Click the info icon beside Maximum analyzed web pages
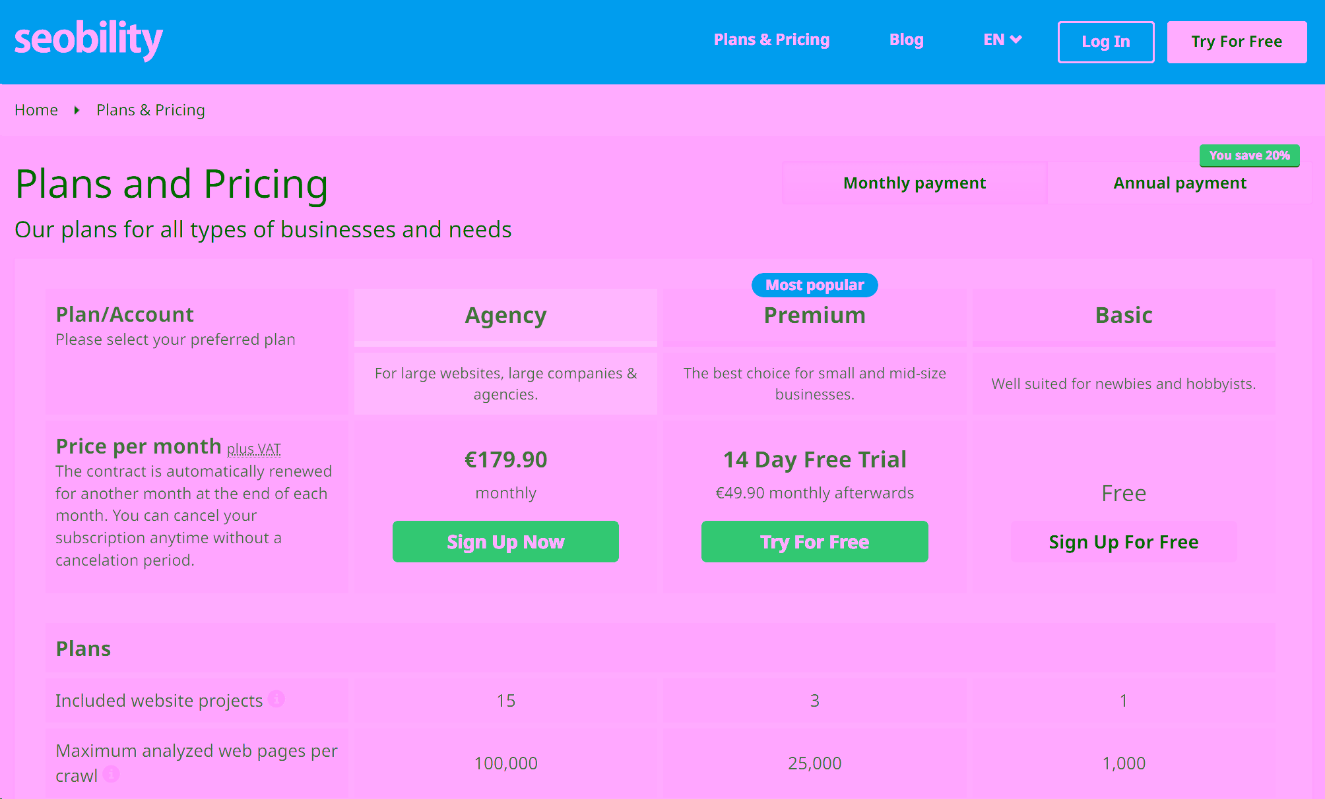The height and width of the screenshot is (799, 1325). coord(111,776)
